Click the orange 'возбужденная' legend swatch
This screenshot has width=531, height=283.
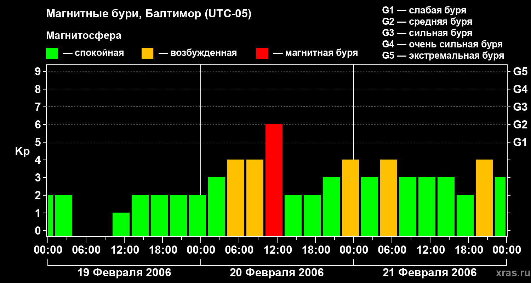[x=147, y=53]
